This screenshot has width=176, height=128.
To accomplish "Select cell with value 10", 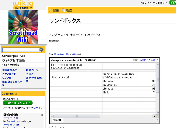I will coord(146,81).
